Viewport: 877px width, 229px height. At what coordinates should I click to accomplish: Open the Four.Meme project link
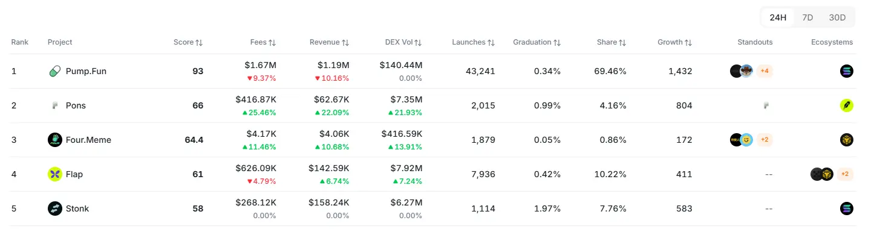[x=88, y=140]
